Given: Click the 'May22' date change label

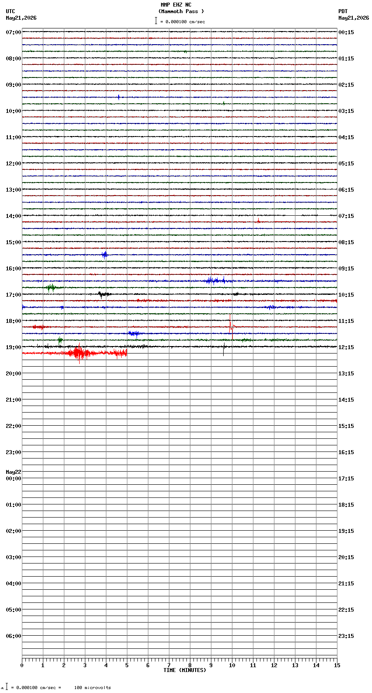Looking at the screenshot, I should click(x=14, y=472).
